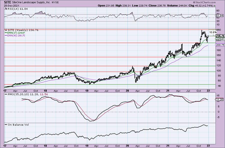Image resolution: width=225 pixels, height=148 pixels.
Task: Click the 0 label on PMO axis
Action: tap(218, 112)
